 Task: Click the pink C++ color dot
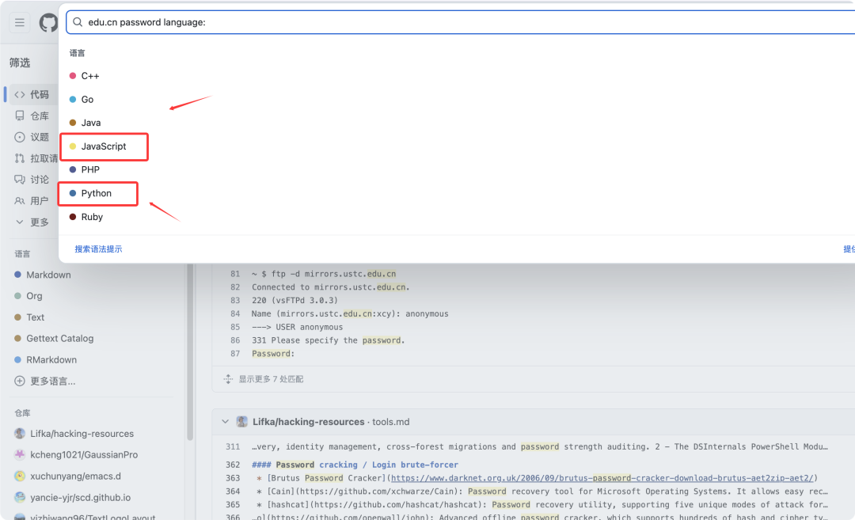click(x=73, y=76)
